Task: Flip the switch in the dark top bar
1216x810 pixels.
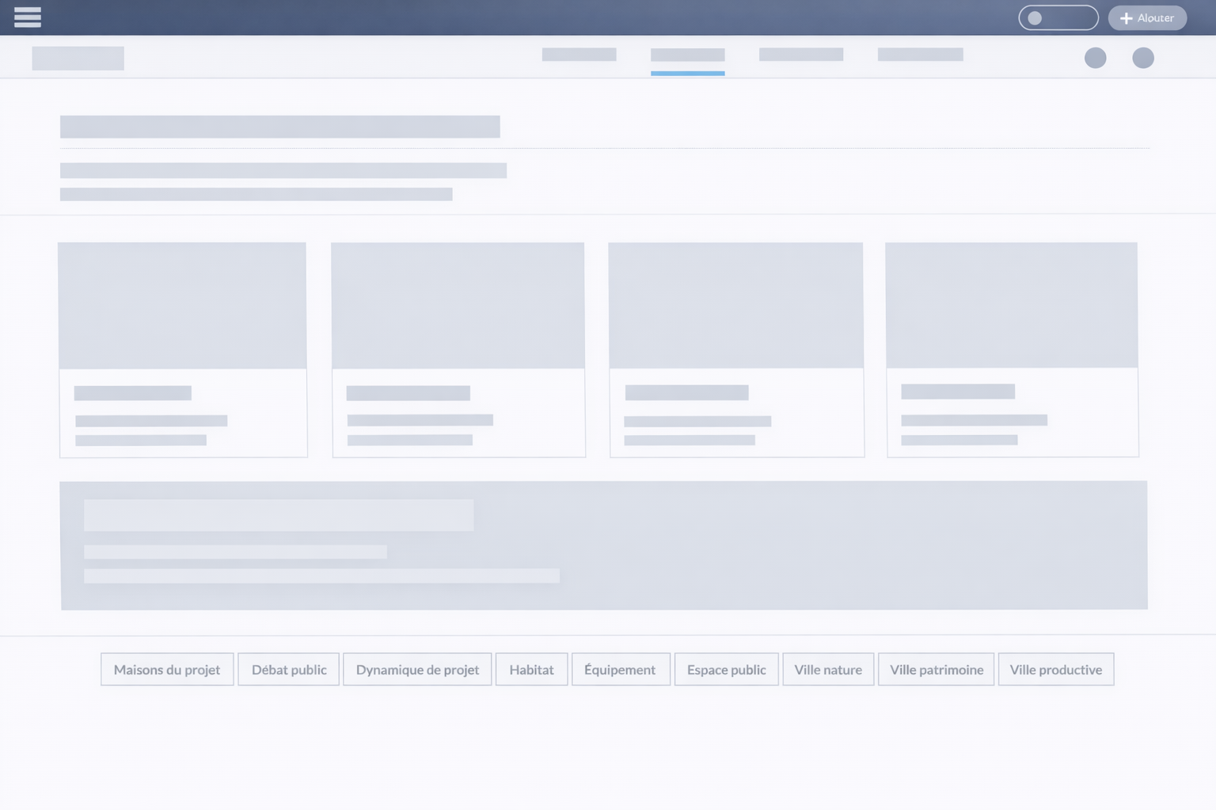Action: (x=1058, y=17)
